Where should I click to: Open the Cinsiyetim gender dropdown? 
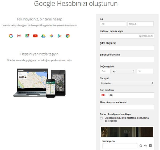[x=127, y=83]
